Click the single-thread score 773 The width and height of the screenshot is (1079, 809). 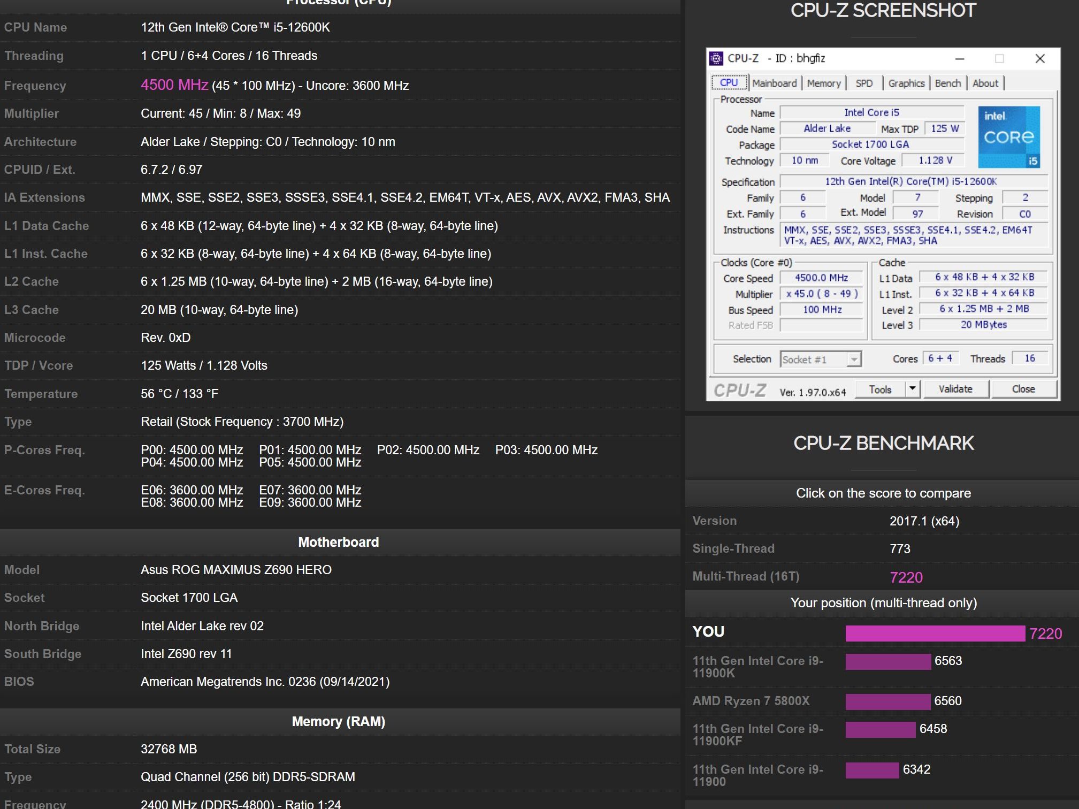900,549
